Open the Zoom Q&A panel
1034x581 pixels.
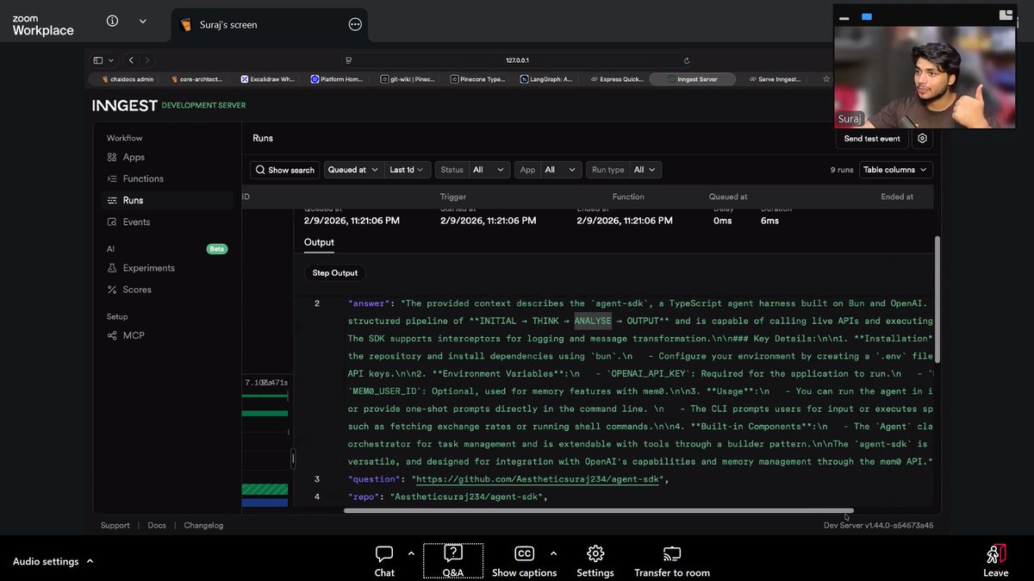pyautogui.click(x=452, y=561)
